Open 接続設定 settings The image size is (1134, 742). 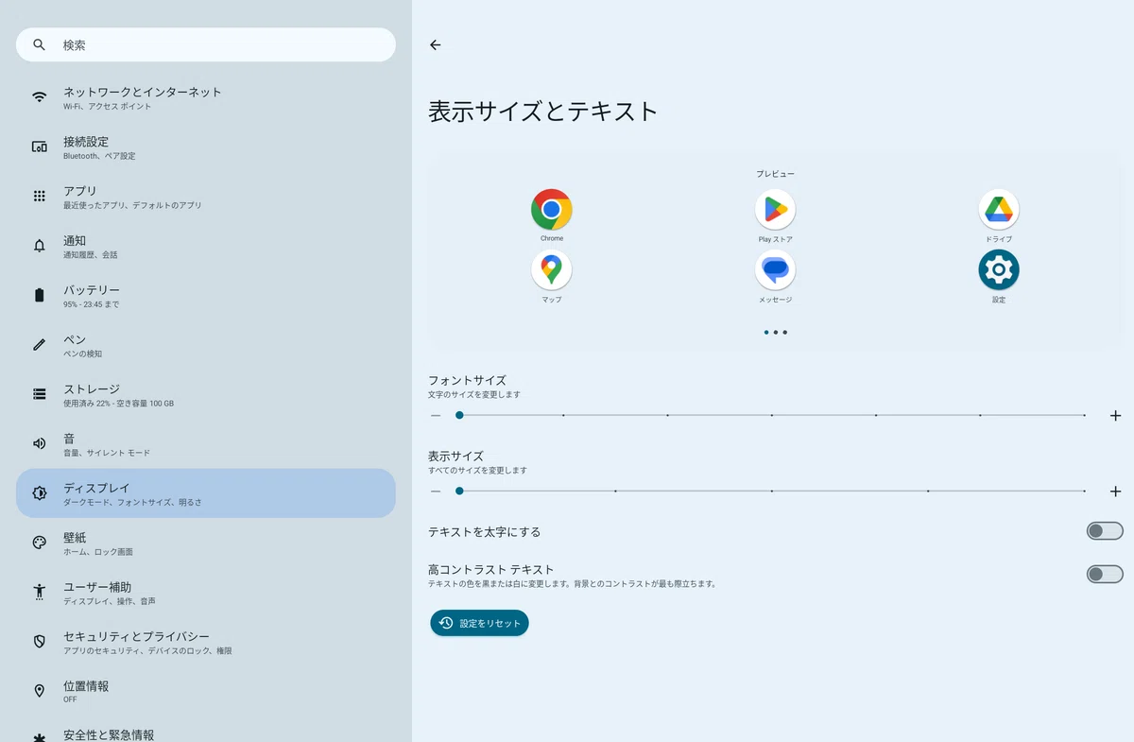point(206,147)
